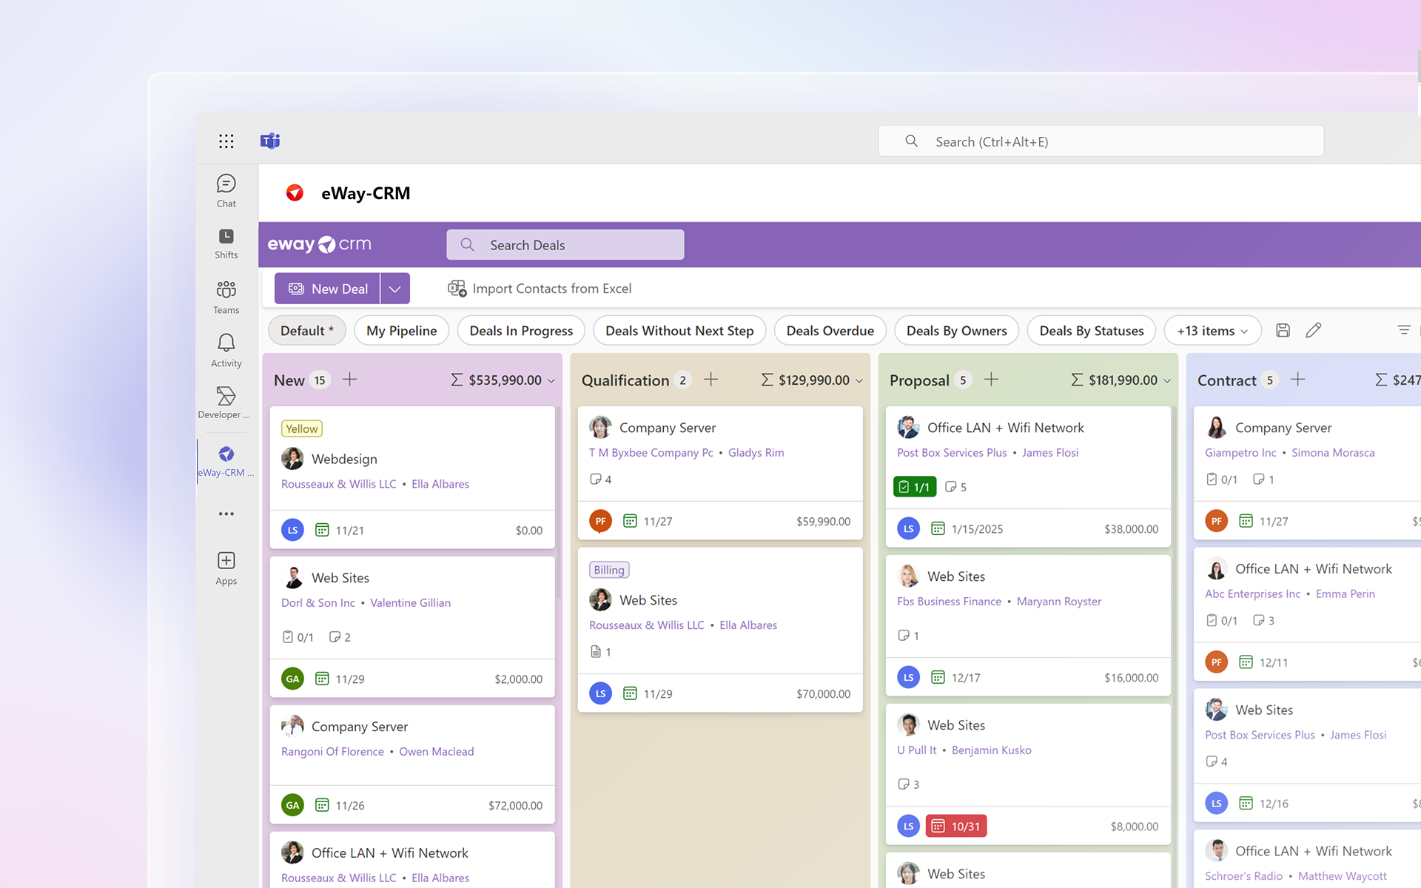Edit the view with pencil icon

click(x=1314, y=331)
